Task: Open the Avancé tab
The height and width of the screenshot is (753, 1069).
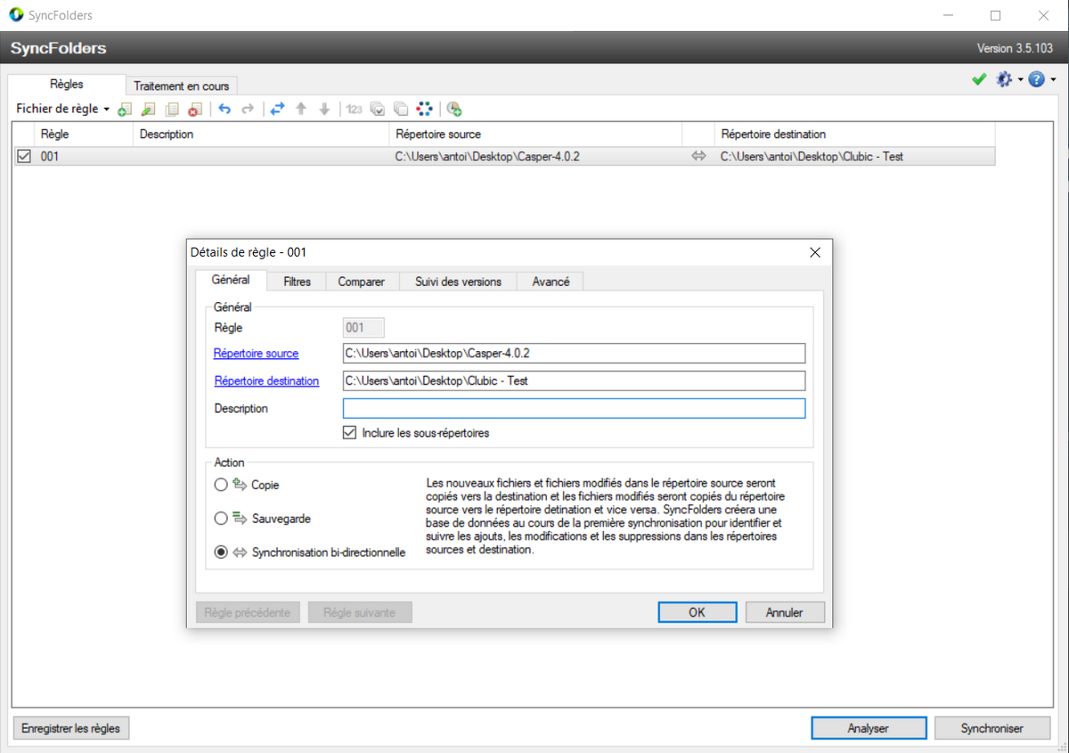Action: tap(551, 282)
